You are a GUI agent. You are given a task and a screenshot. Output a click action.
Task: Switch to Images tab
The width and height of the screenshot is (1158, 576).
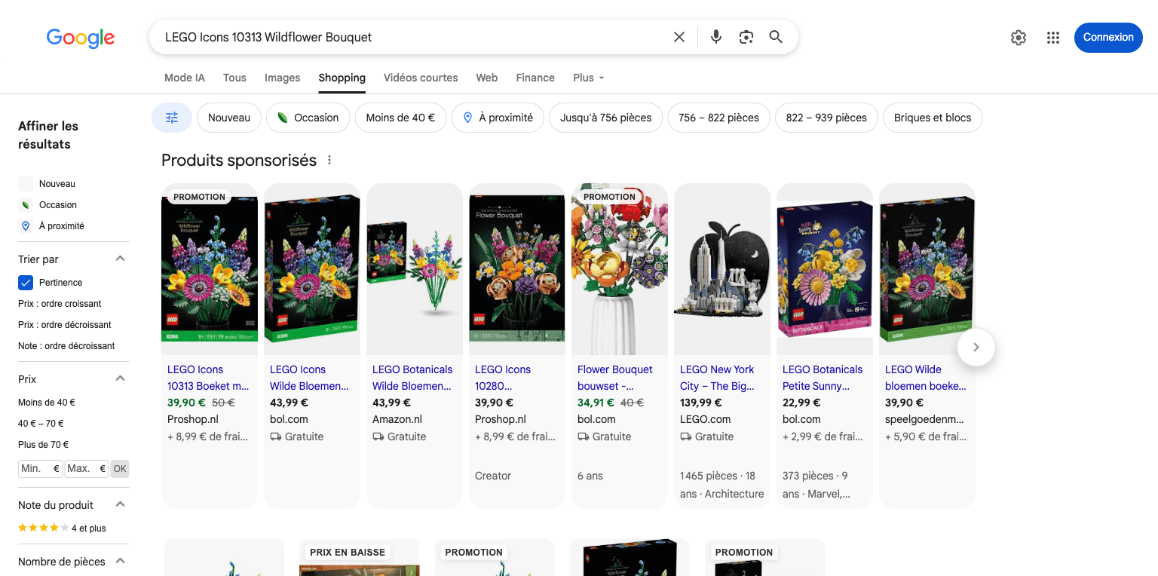click(283, 78)
